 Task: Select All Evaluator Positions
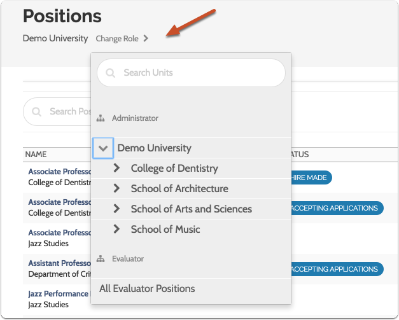click(x=147, y=289)
